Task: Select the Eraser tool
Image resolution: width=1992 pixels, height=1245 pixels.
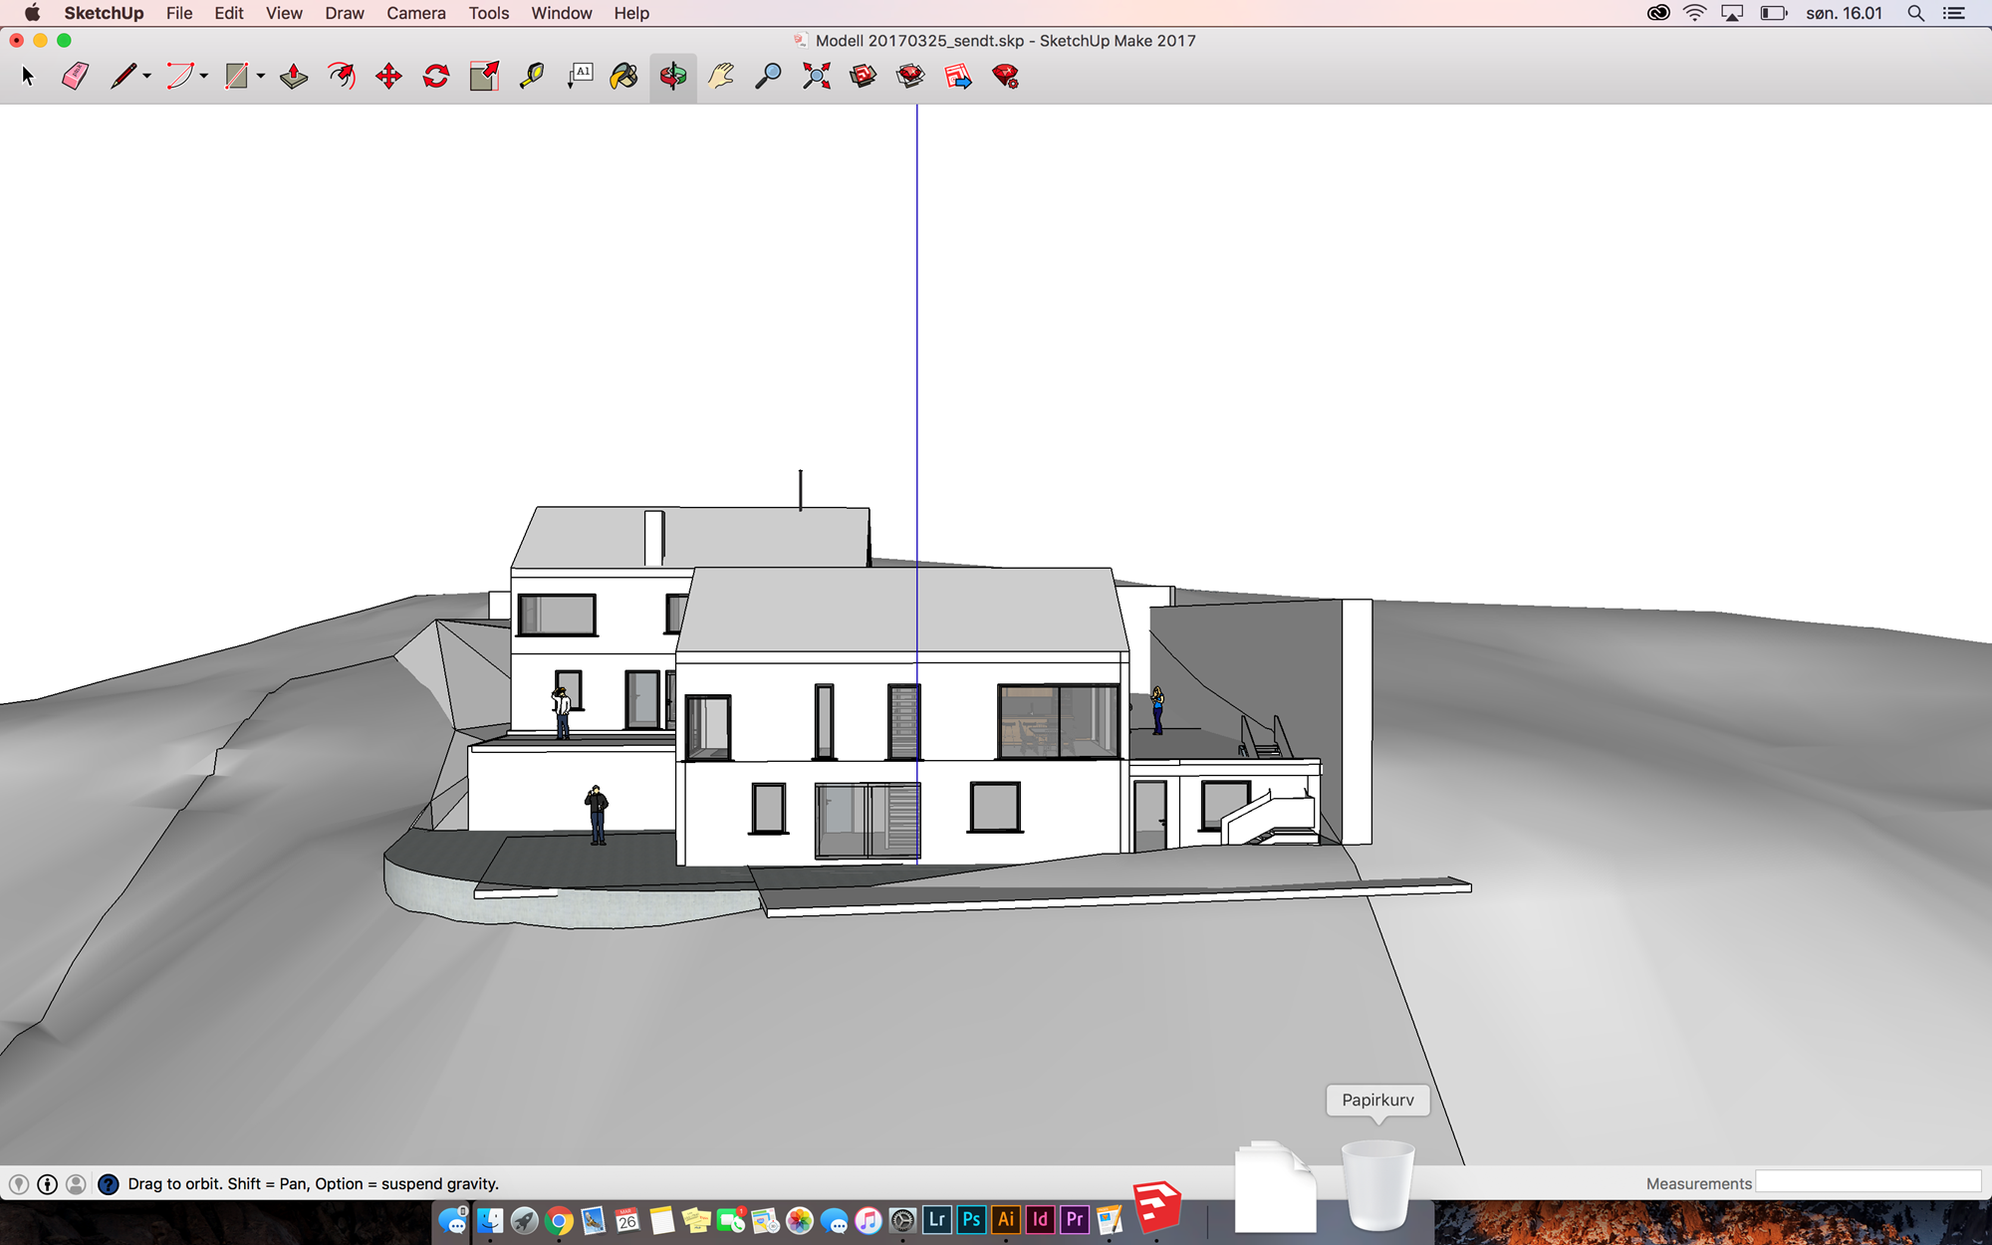Action: coord(75,77)
